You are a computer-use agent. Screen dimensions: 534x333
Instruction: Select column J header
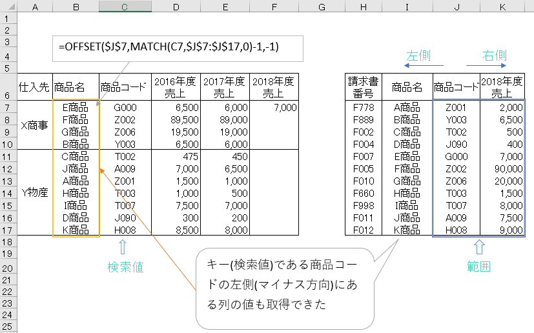(x=457, y=6)
